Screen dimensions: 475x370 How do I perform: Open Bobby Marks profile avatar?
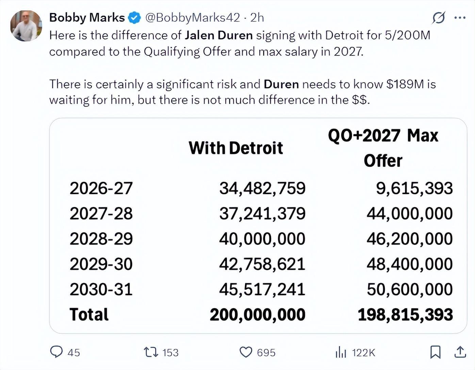(x=26, y=26)
